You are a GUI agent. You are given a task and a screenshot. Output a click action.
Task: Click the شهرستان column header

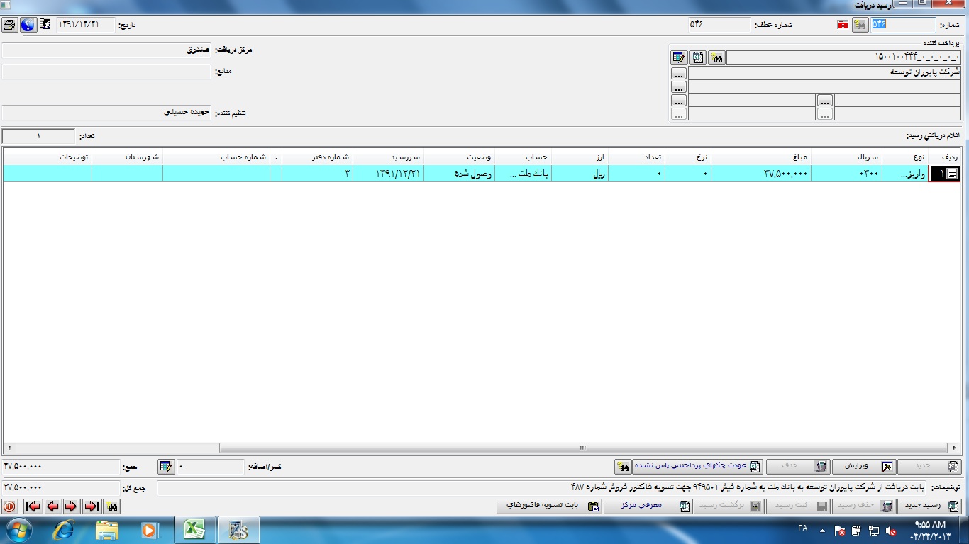pyautogui.click(x=128, y=157)
